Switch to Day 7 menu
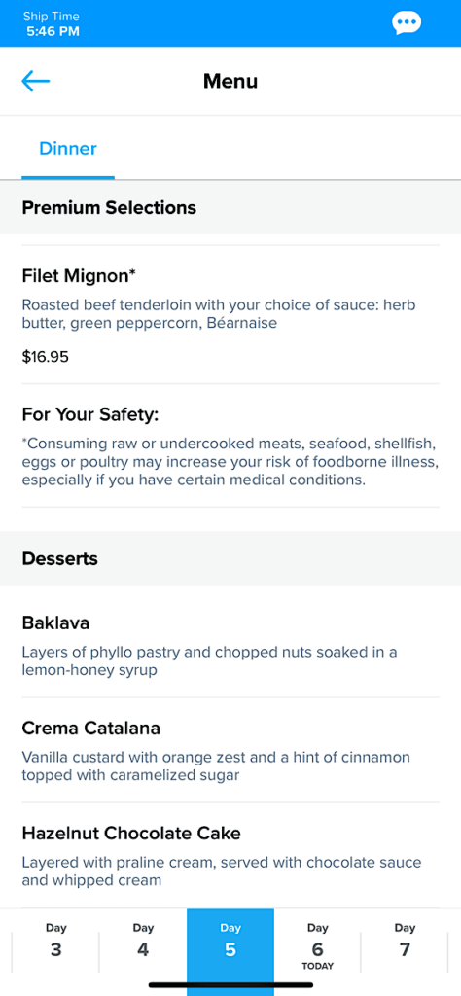461x996 pixels. point(405,942)
